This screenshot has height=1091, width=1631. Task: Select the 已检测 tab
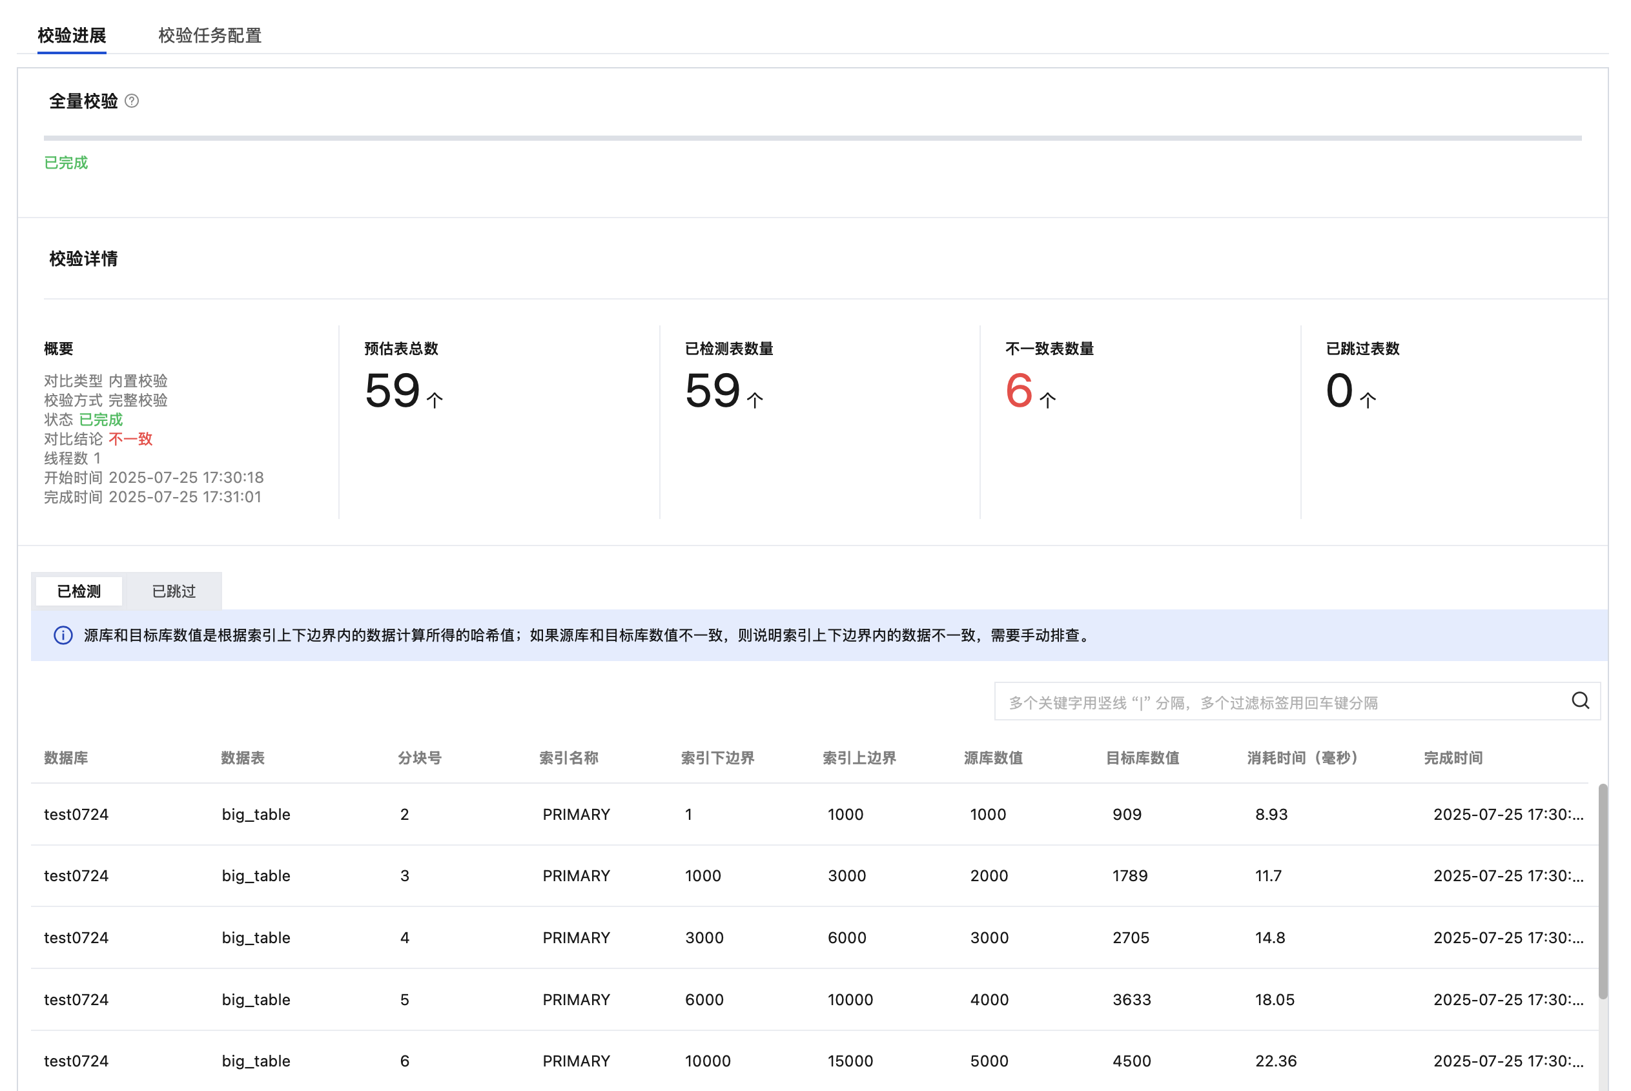(79, 591)
